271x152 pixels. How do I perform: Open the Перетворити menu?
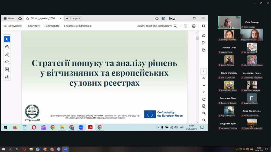tap(52, 26)
